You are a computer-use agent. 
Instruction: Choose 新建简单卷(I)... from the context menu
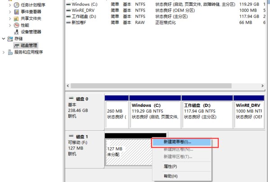[182, 142]
